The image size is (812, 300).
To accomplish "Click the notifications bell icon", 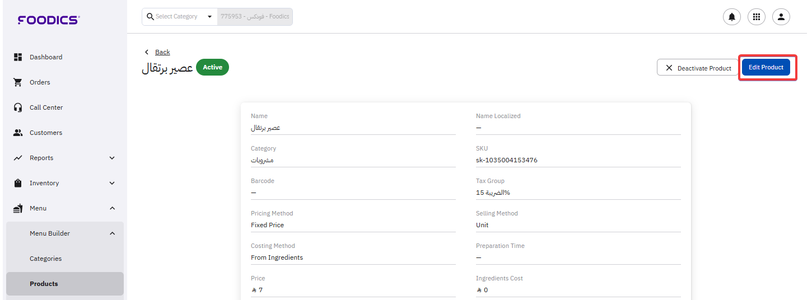I will pos(731,17).
